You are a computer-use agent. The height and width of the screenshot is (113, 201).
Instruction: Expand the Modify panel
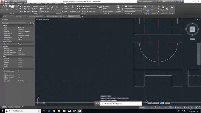point(36,14)
